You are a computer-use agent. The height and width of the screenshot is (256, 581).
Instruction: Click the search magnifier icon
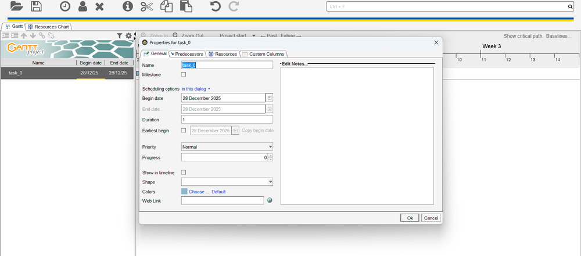tap(571, 6)
